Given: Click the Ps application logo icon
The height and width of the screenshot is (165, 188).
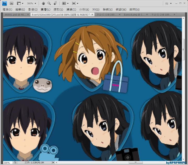Looking at the screenshot, I should (4, 3).
